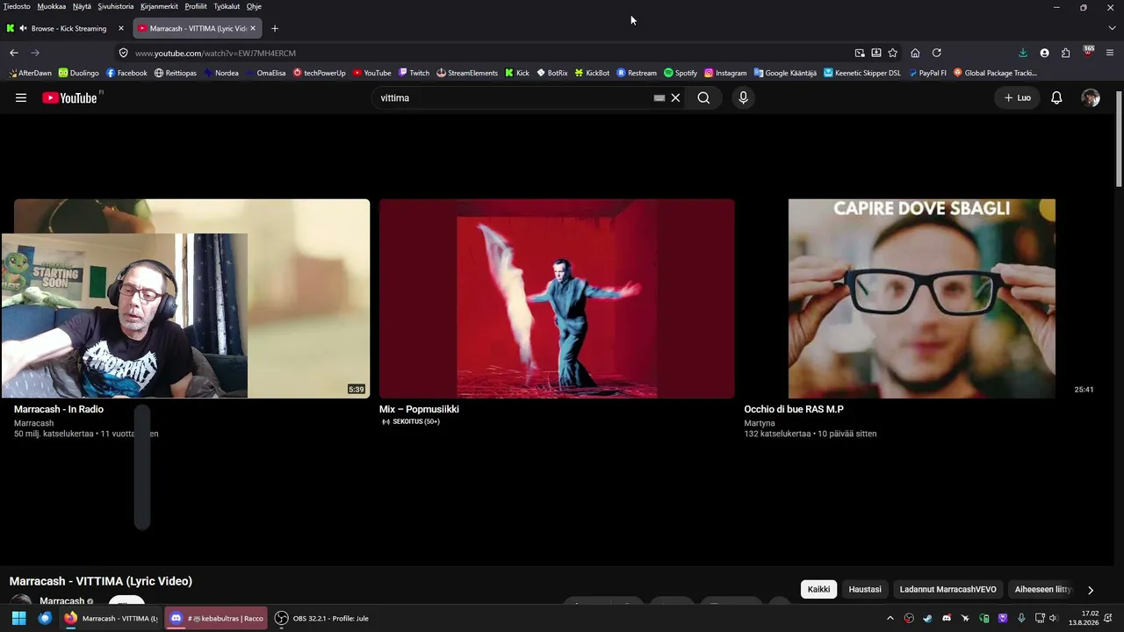The height and width of the screenshot is (632, 1124).
Task: List all tabs with the dropdown arrow
Action: pyautogui.click(x=1113, y=28)
